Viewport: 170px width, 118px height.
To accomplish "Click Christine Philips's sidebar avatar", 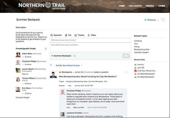I will pyautogui.click(x=18, y=63).
